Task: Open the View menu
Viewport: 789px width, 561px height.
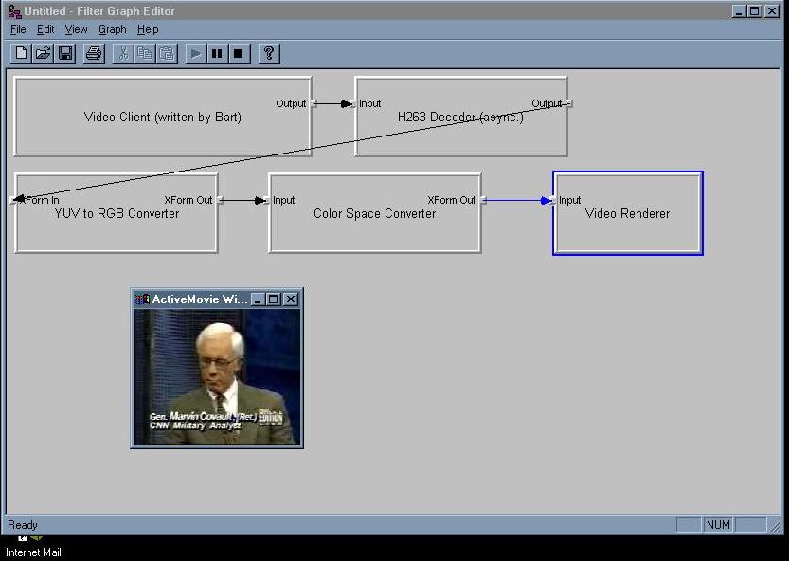Action: click(76, 29)
